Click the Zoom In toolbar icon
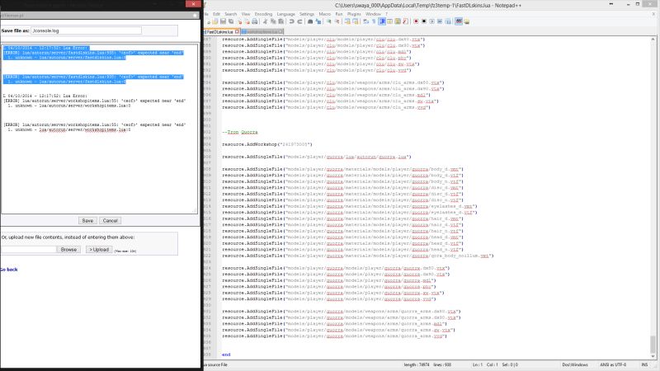 pyautogui.click(x=329, y=21)
